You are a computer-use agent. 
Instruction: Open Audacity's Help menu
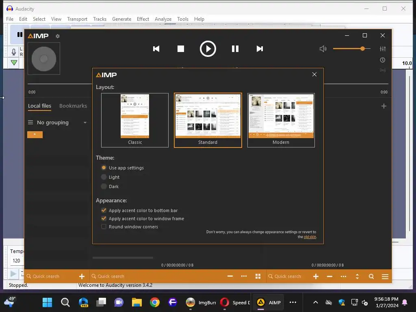tap(199, 19)
